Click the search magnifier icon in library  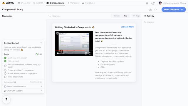pos(50,16)
